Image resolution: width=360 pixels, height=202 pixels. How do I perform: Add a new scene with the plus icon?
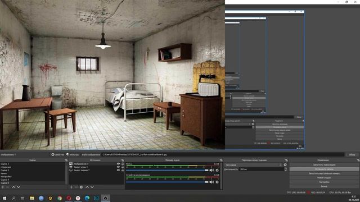(x=3, y=187)
